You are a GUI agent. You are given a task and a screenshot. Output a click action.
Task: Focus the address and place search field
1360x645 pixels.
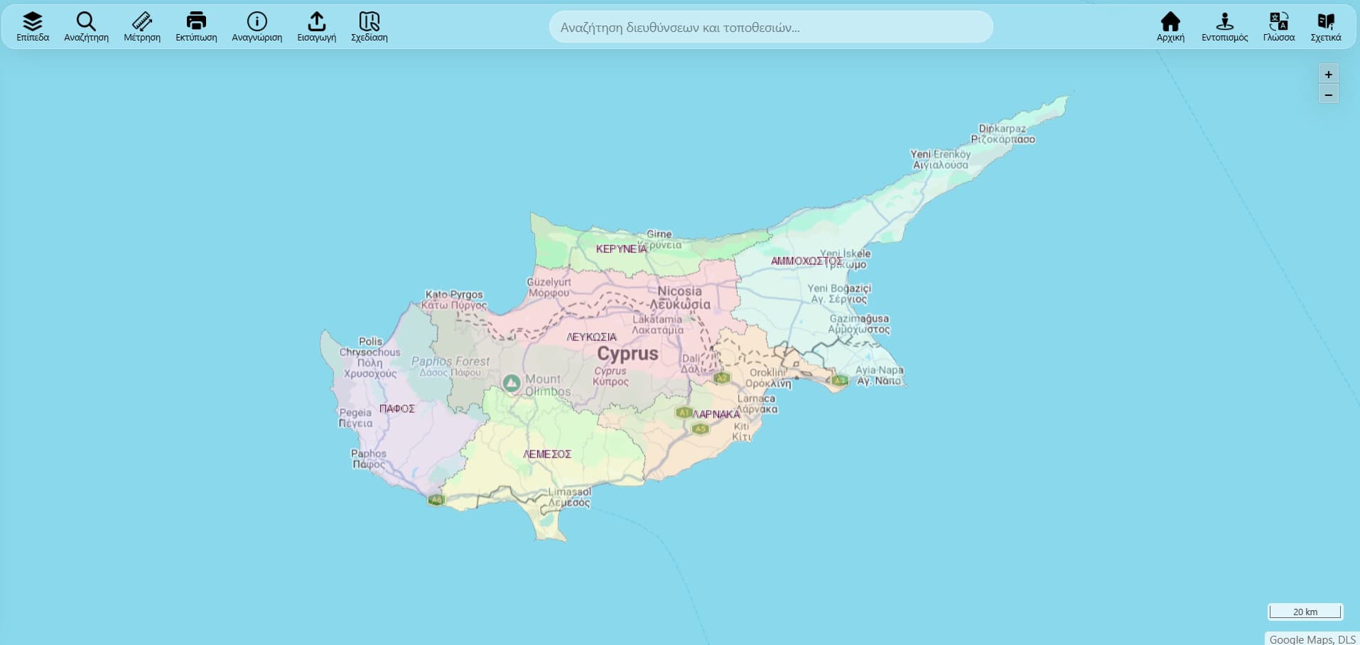tap(771, 27)
